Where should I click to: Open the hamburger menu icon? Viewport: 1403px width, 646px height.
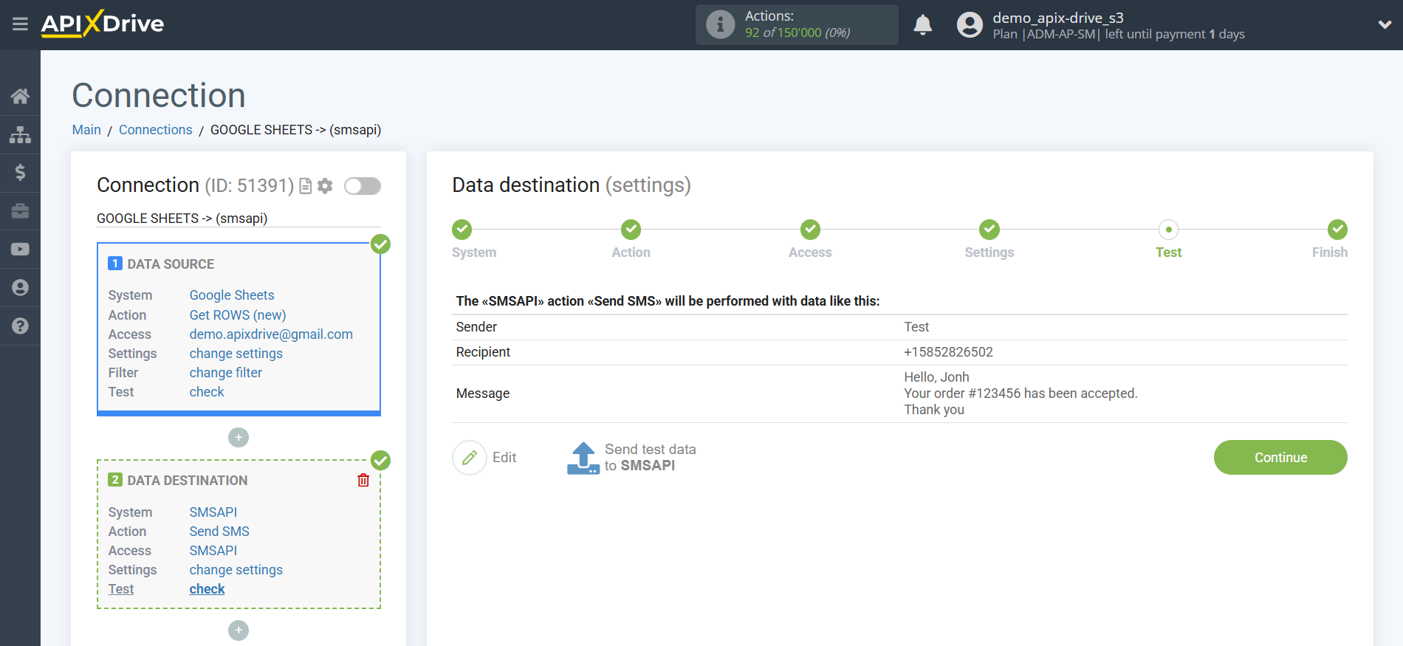[20, 24]
